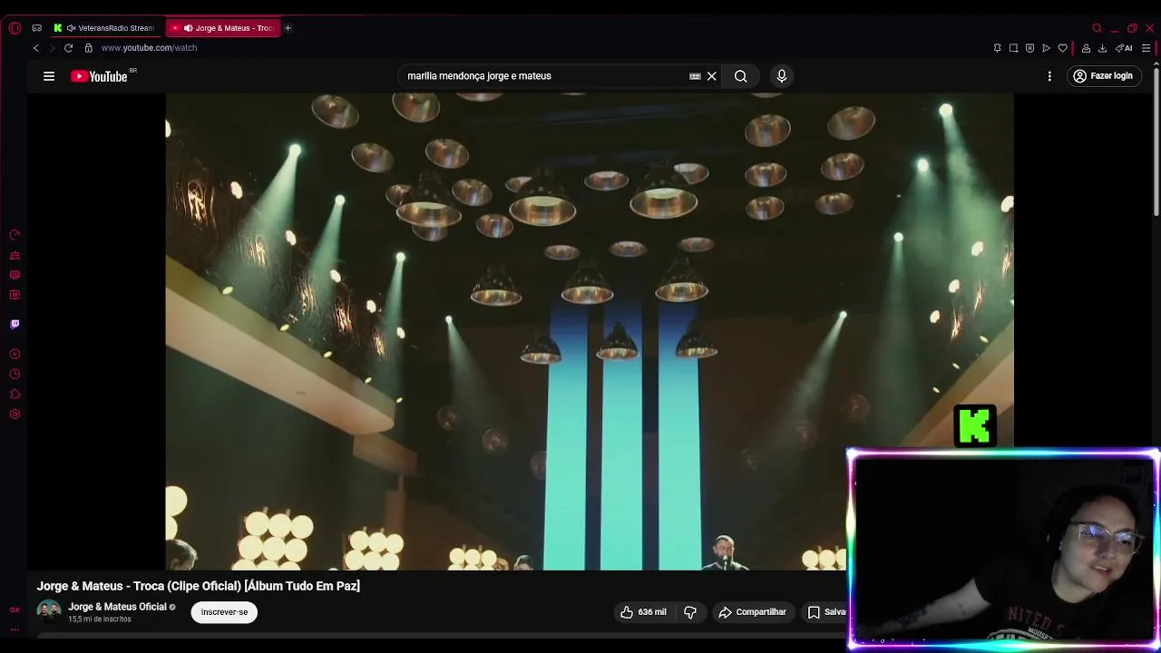This screenshot has height=653, width=1161.
Task: Open the extensions icon in toolbar
Action: 1086,48
